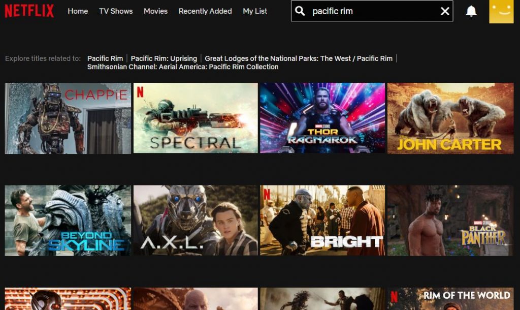Viewport: 520px width, 310px height.
Task: Clear the search with X icon
Action: click(445, 11)
